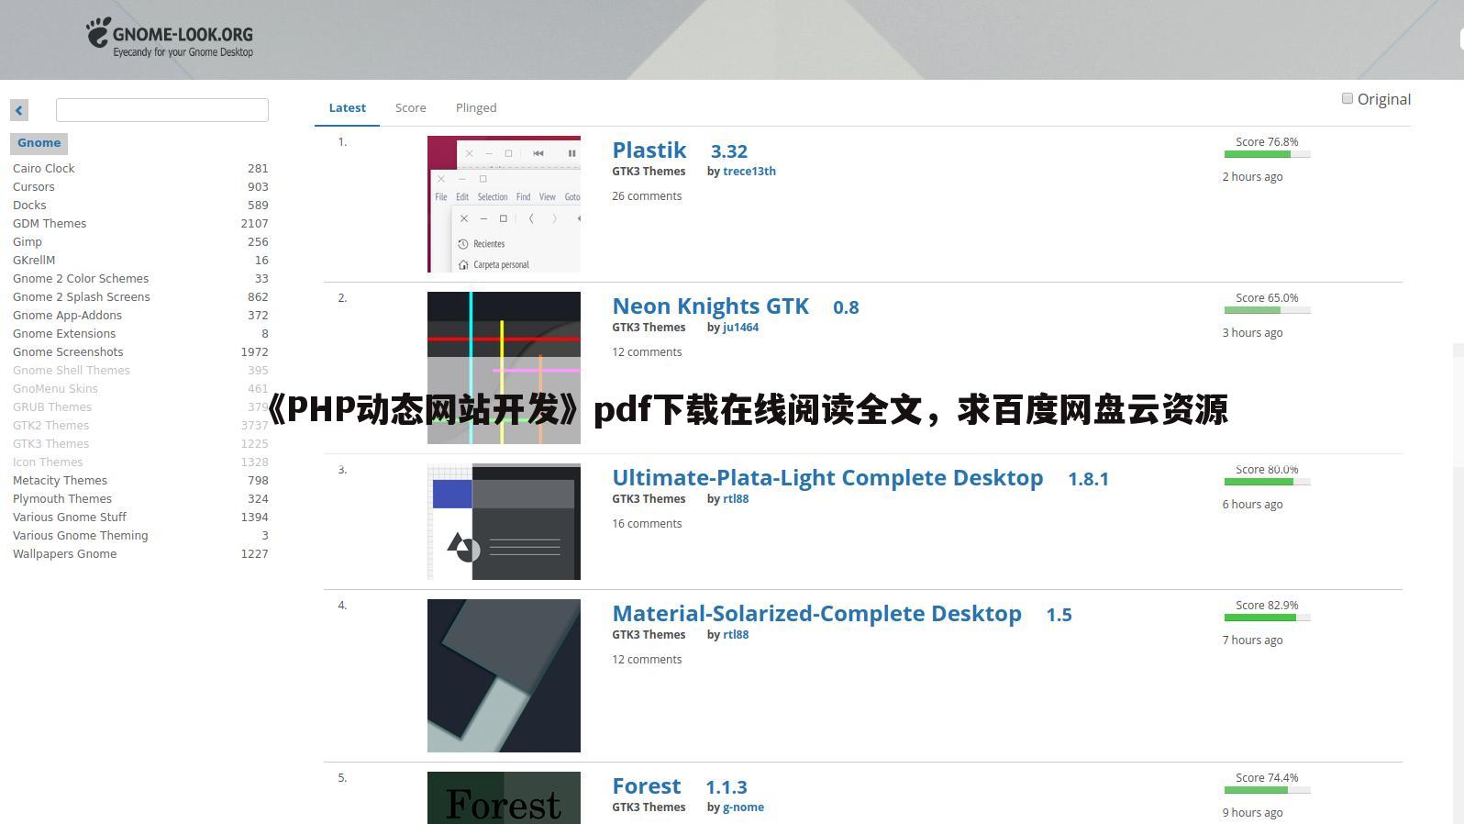Visit author g-nome's profile
This screenshot has width=1464, height=824.
point(743,807)
